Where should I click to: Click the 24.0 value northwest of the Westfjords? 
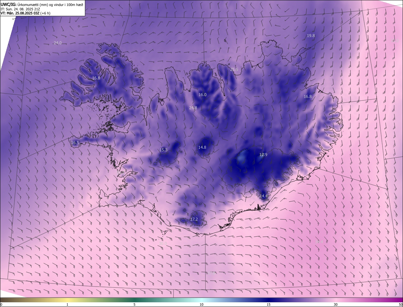coord(58,43)
